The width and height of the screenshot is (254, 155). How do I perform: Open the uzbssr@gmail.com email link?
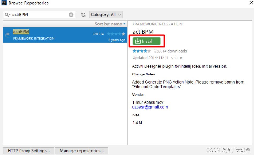(x=150, y=107)
